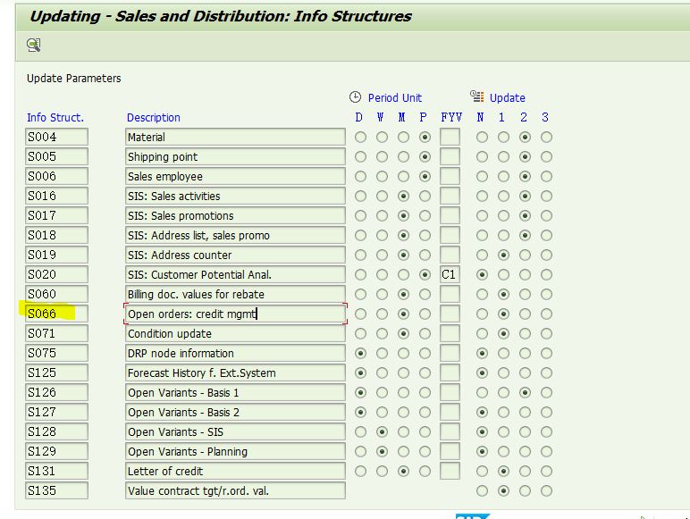Click the 'Billing doc. values for rebate' field
The width and height of the screenshot is (690, 519).
click(235, 294)
